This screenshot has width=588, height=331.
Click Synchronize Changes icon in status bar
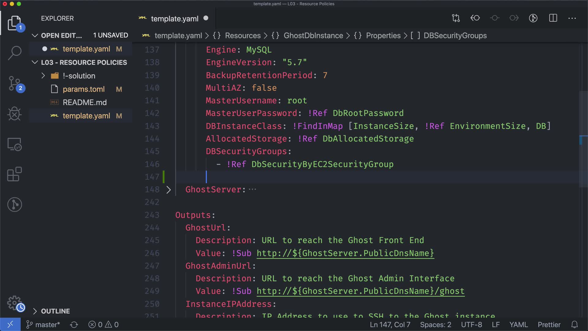(74, 325)
